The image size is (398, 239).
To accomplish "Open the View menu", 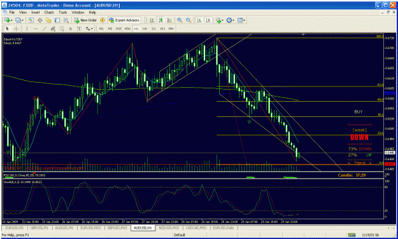I will [x=23, y=12].
